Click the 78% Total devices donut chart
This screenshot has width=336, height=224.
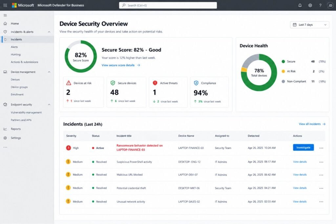(259, 72)
